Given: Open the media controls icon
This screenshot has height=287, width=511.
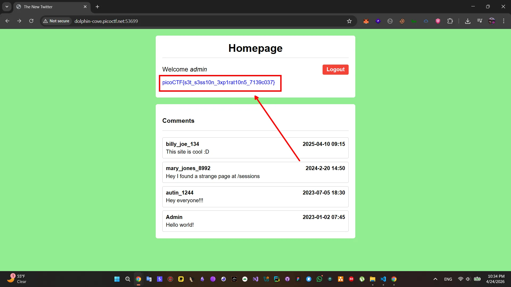Looking at the screenshot, I should (480, 21).
